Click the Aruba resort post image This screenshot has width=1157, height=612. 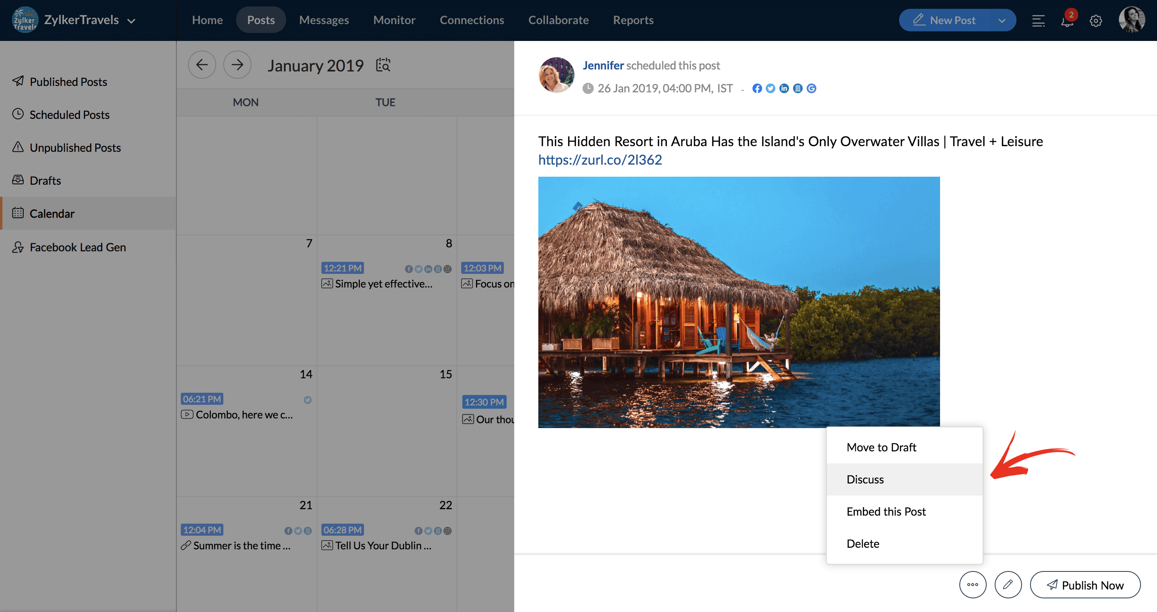tap(738, 302)
